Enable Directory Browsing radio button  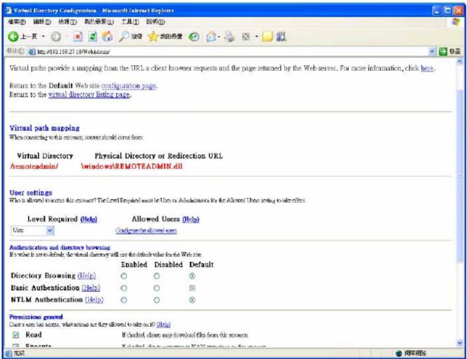124,276
